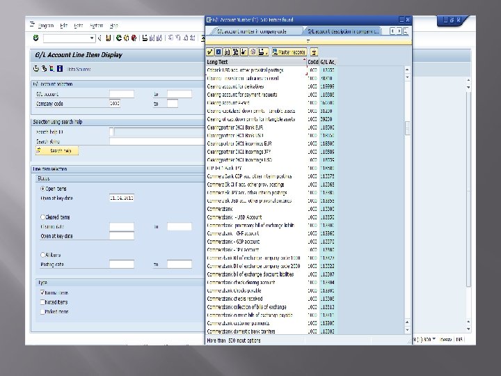Click the CoCd column header
Screen dimensions: 501x376
313,62
